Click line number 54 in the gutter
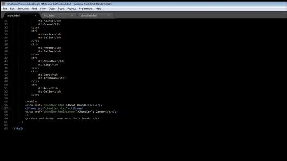Viewport: 287px width, 161px height. (6, 98)
